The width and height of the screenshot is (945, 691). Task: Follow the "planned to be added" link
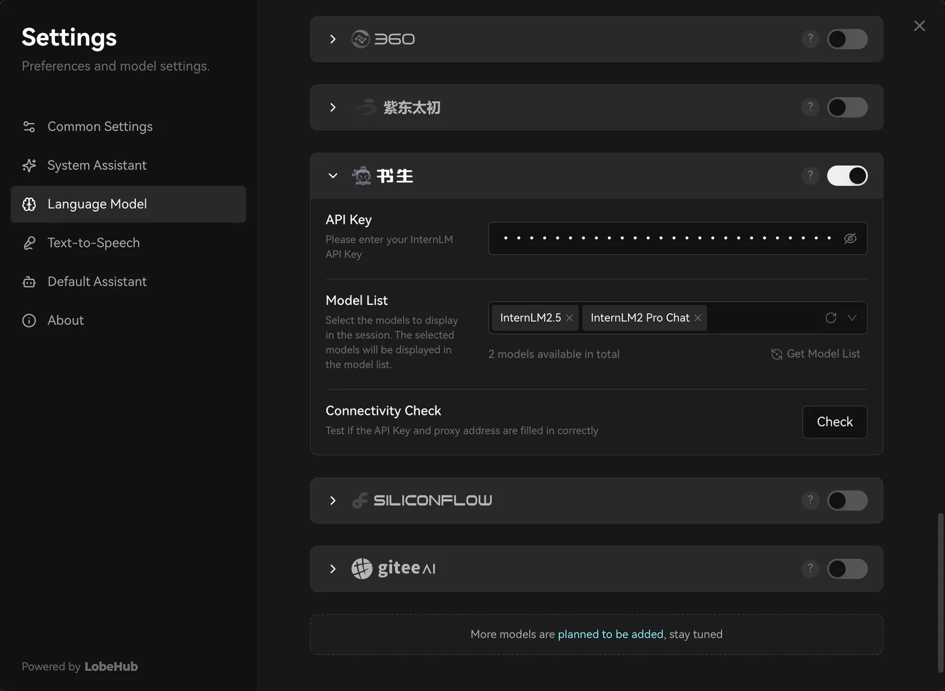coord(610,634)
